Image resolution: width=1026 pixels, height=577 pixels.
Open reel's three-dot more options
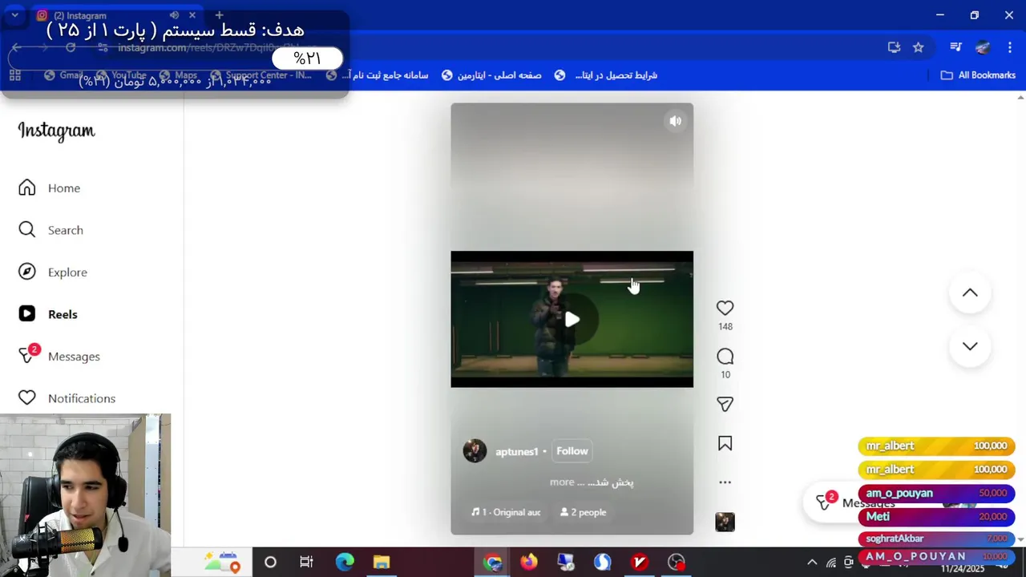[725, 482]
